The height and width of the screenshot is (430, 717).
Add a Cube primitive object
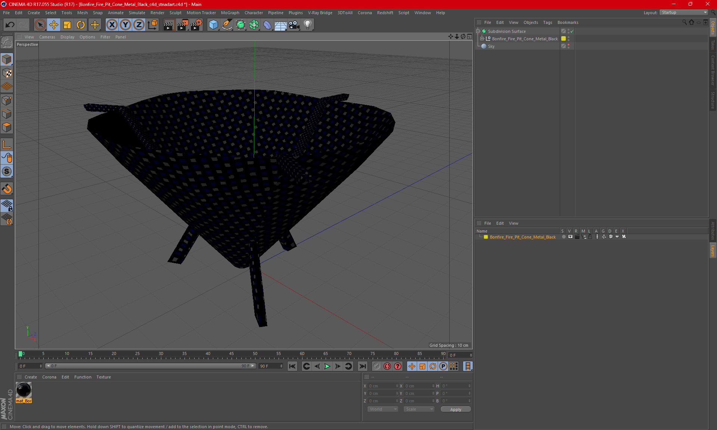(x=213, y=25)
